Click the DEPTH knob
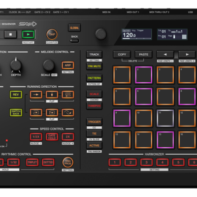Viewport: 197px width, 197px height. (16, 66)
